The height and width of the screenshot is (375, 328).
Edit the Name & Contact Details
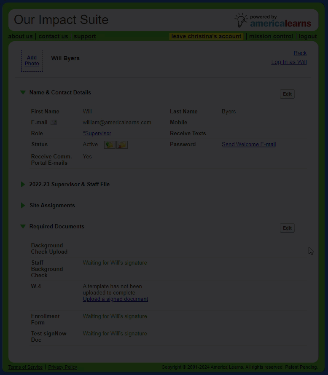click(x=287, y=94)
